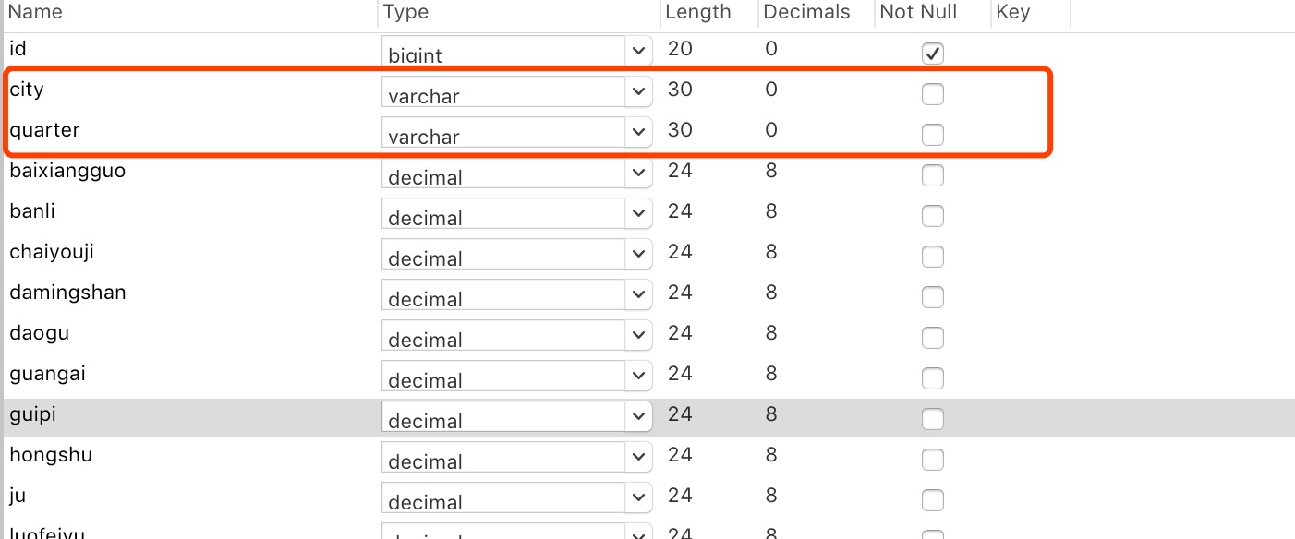Viewport: 1295px width, 539px height.
Task: Open the type dropdown arrow for hongshu
Action: (638, 457)
